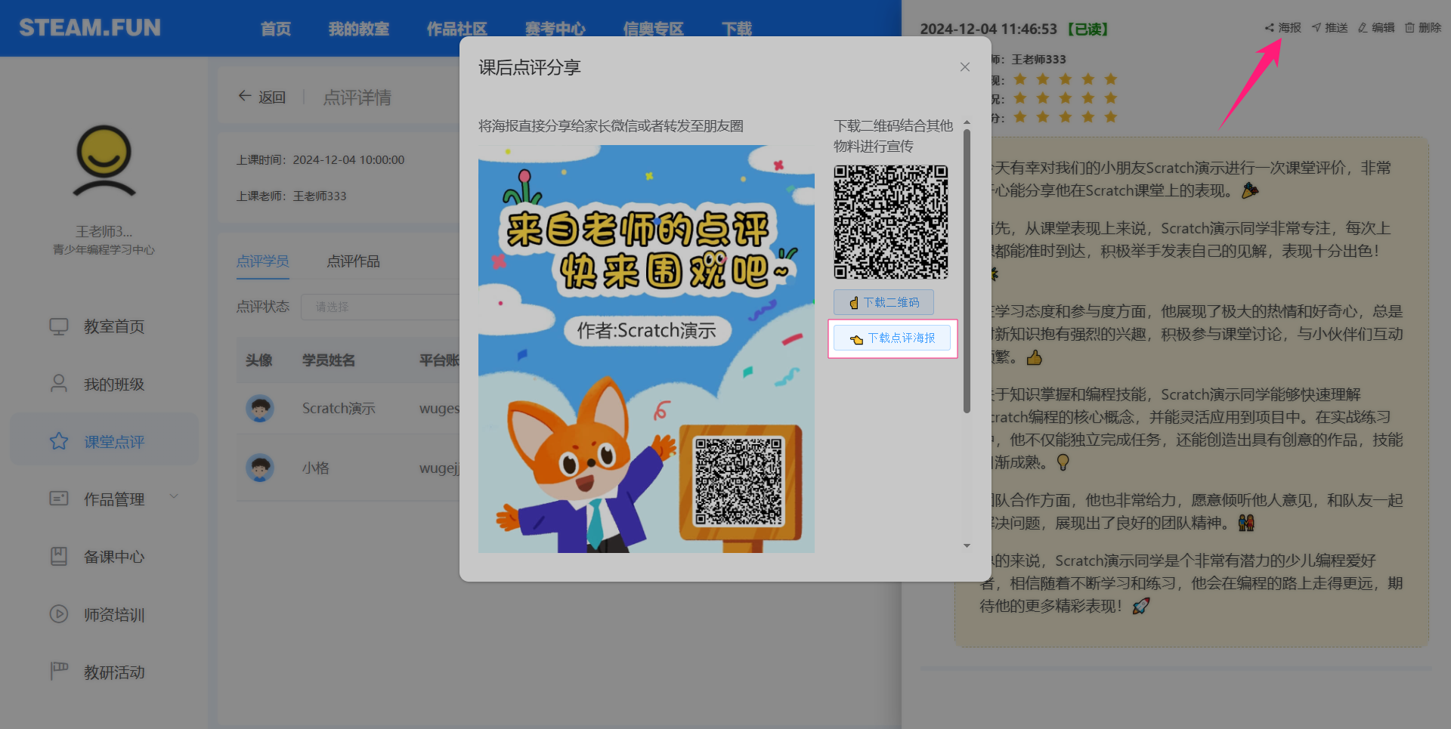1451x729 pixels.
Task: Click the timestamp 2024-12-04 11:46:53
Action: coord(988,29)
